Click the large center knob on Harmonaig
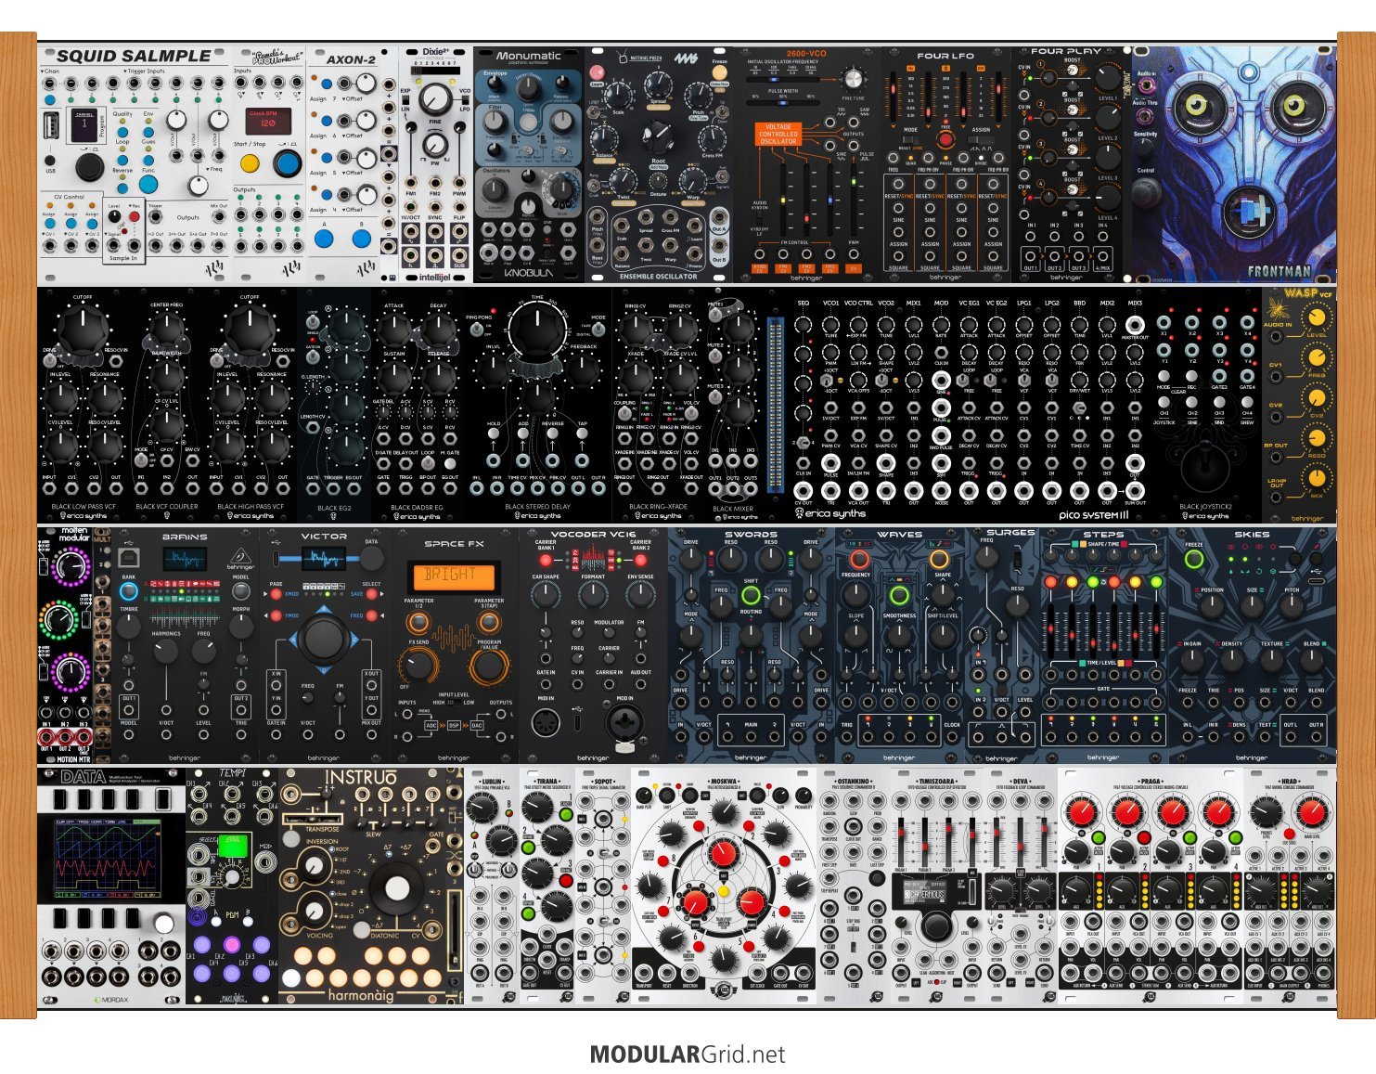The height and width of the screenshot is (1074, 1376). coord(395,887)
